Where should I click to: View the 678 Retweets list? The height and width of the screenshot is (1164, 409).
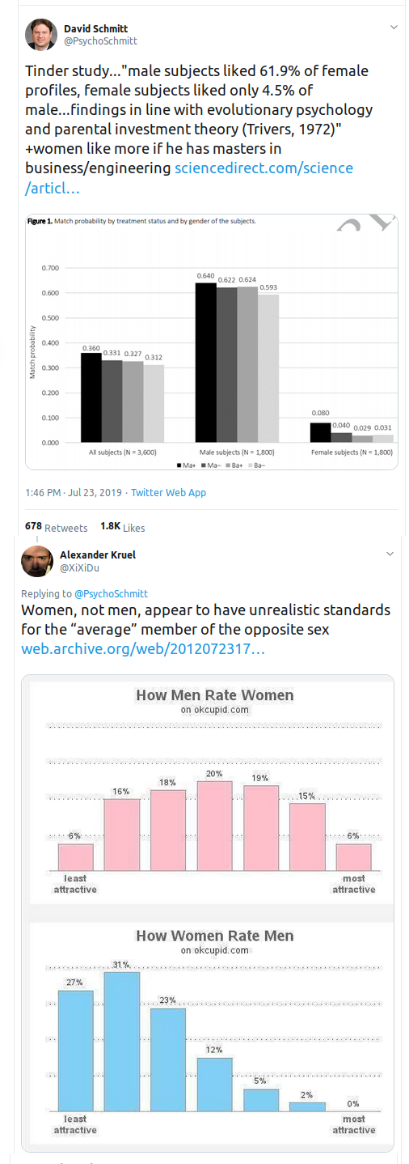(56, 527)
